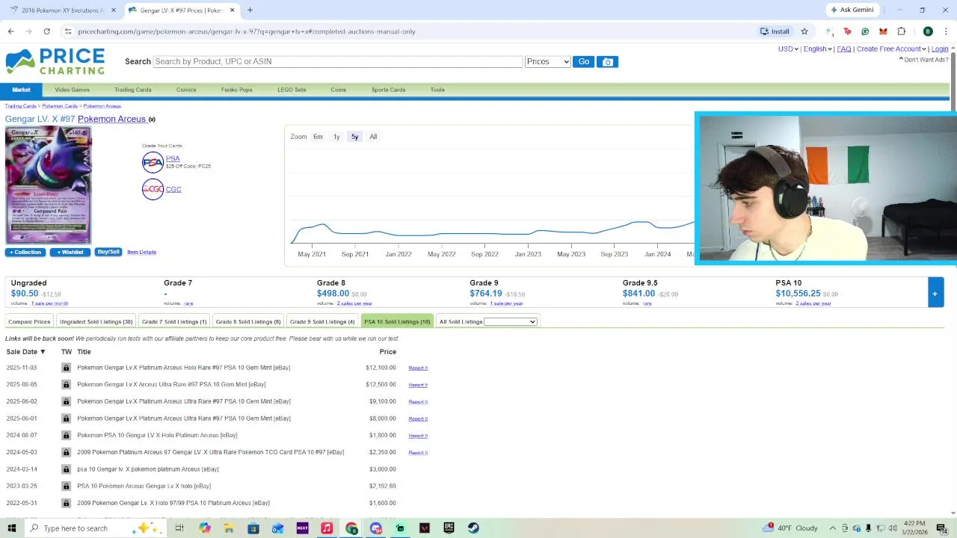Open Windows Start menu
This screenshot has width=957, height=538.
pos(11,528)
